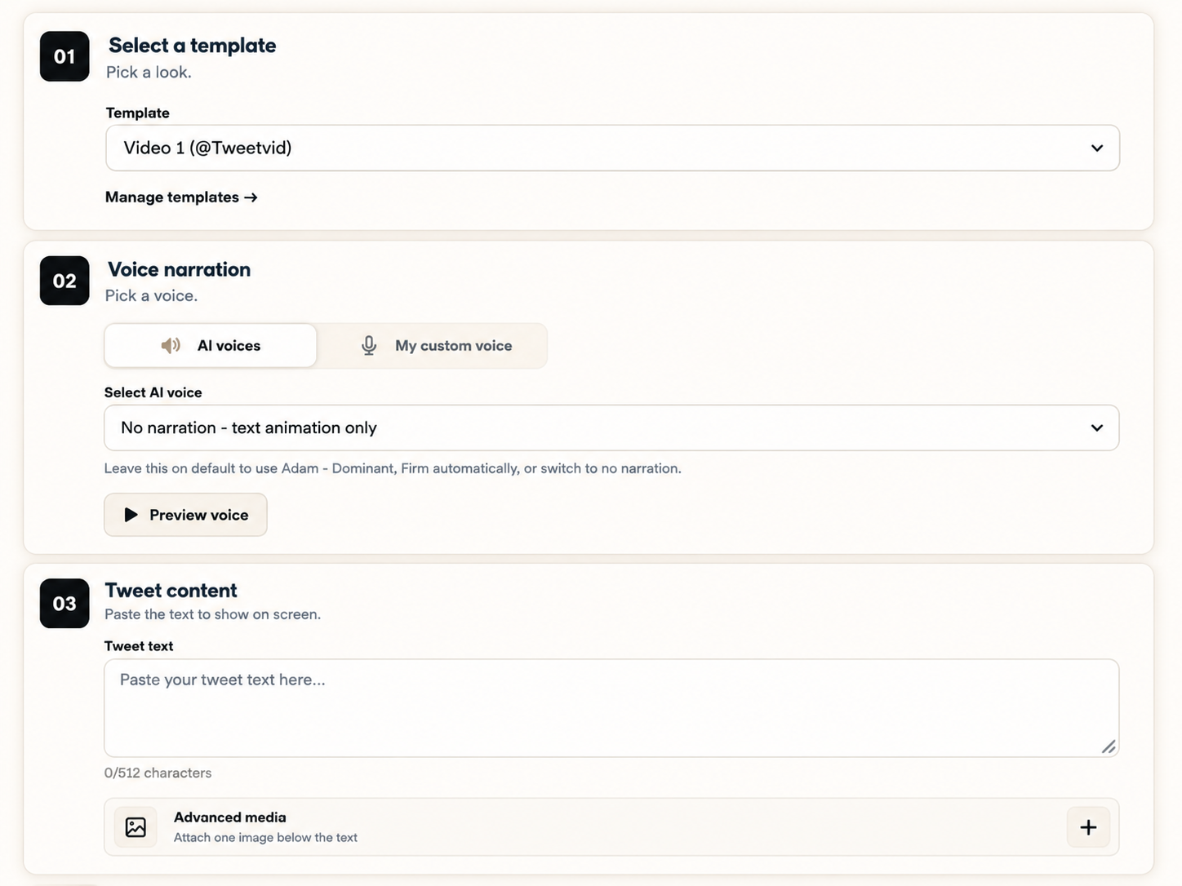Click the Tweet content section heading
Viewport: 1182px width, 886px height.
[171, 590]
